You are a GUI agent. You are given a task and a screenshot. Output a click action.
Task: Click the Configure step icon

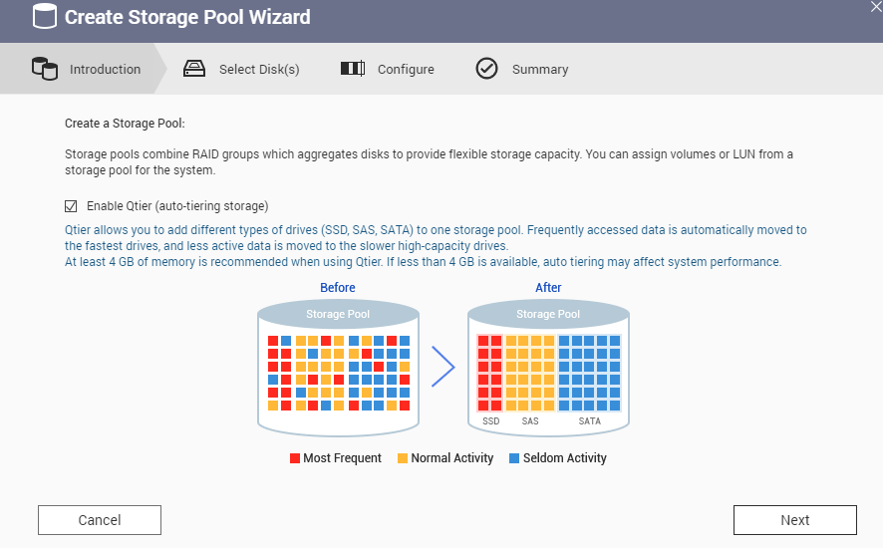(x=353, y=69)
